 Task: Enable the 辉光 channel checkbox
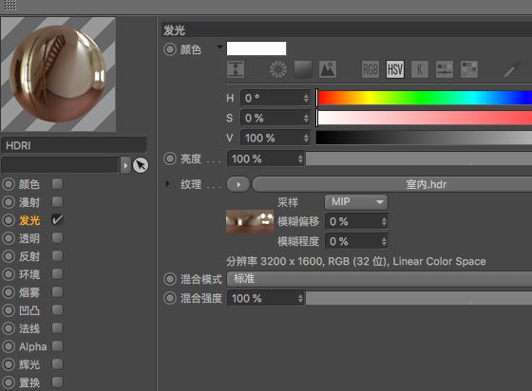coord(57,364)
